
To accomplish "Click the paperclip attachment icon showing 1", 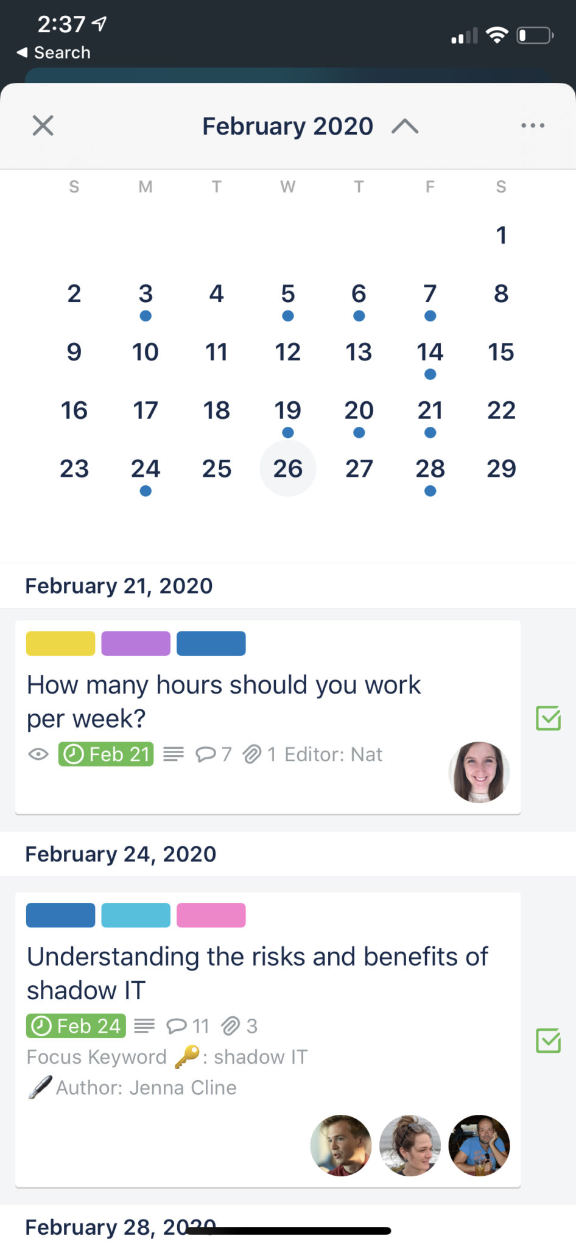I will click(253, 754).
